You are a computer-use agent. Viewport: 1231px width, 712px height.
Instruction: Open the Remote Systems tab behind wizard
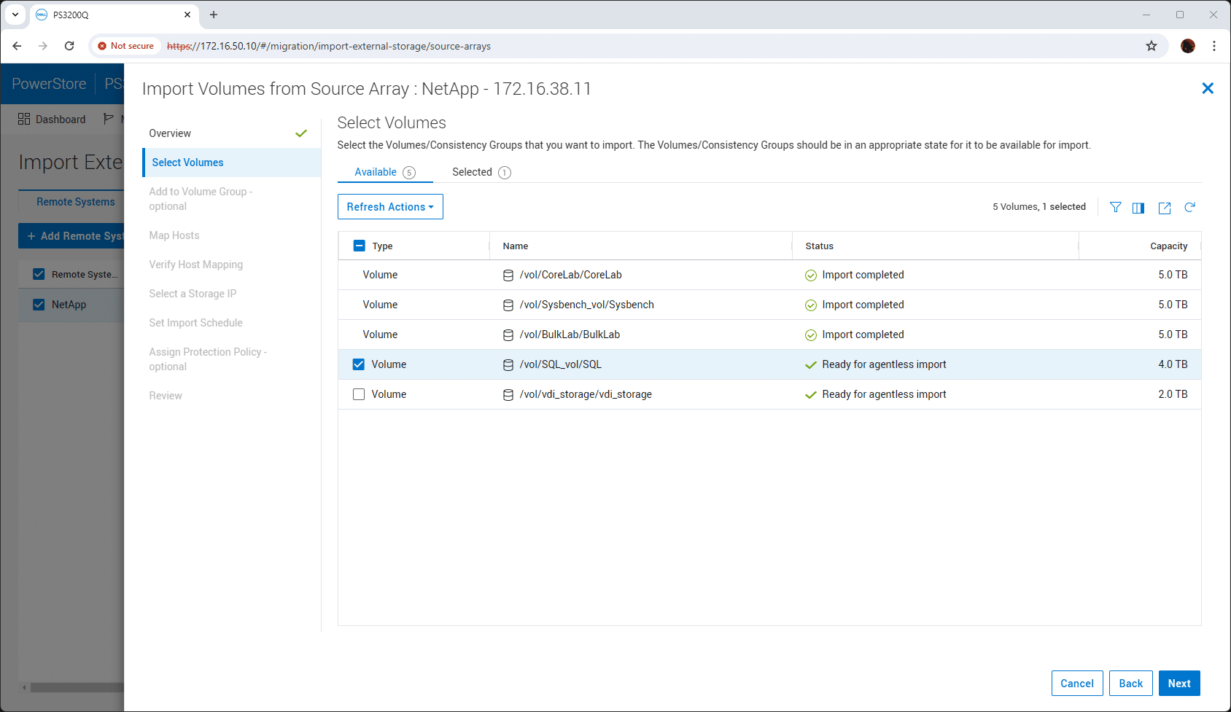76,202
